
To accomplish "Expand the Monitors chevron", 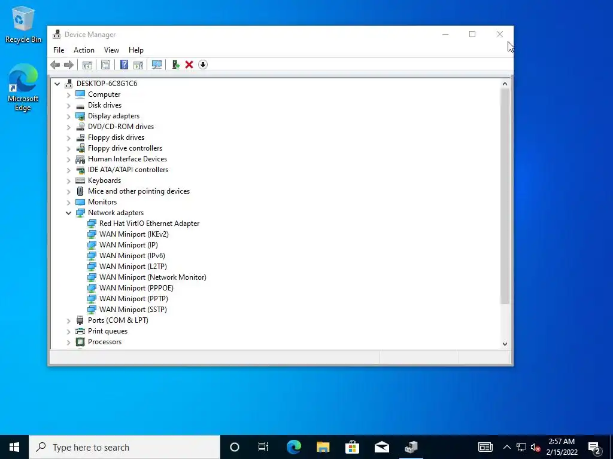I will click(68, 202).
